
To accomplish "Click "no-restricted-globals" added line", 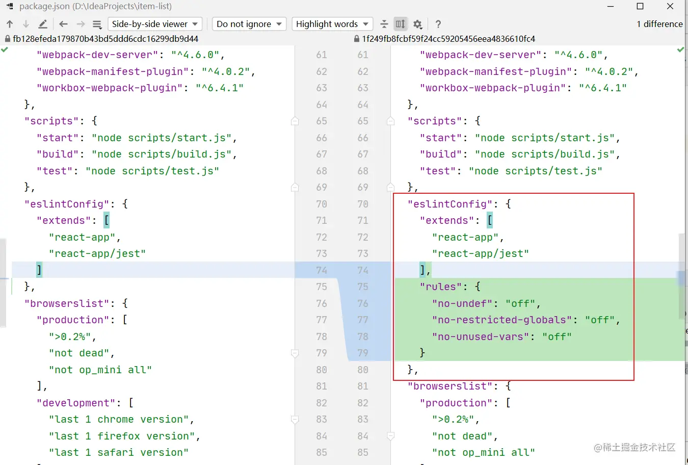I will (x=526, y=320).
